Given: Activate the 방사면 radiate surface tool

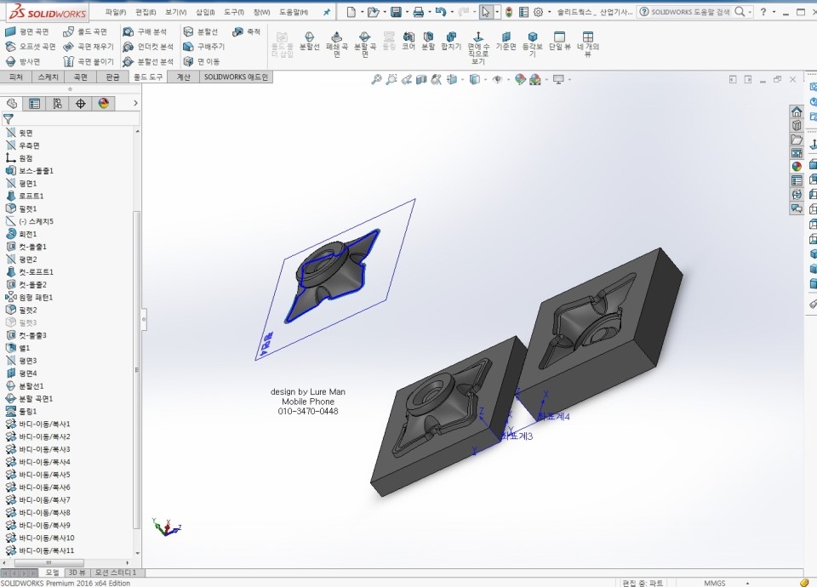Looking at the screenshot, I should [22, 61].
